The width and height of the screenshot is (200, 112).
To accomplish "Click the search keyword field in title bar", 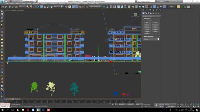I will (x=146, y=1).
